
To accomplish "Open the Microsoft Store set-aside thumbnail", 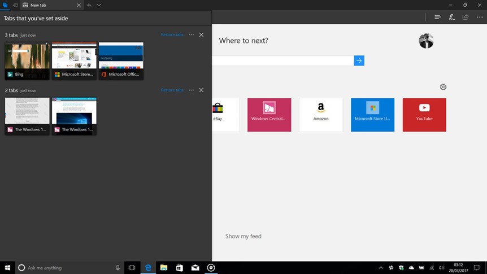I will click(74, 61).
